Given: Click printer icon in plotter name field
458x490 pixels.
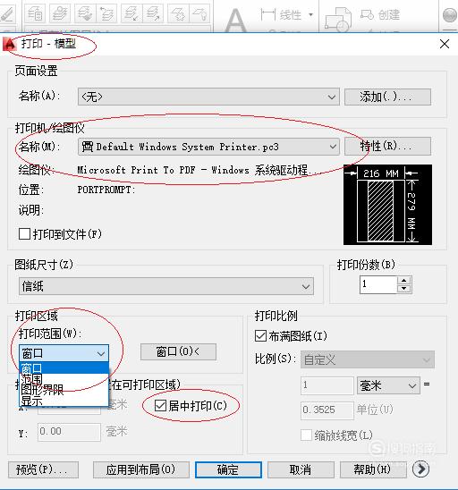Looking at the screenshot, I should click(88, 147).
